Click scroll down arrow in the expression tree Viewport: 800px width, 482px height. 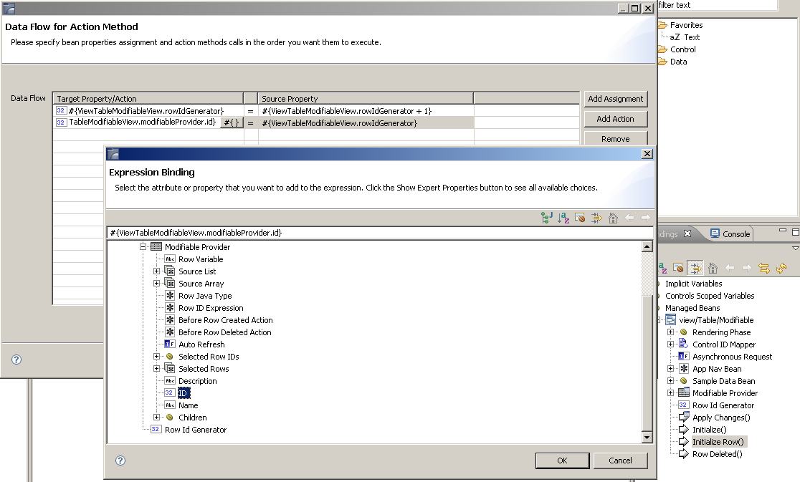[x=647, y=437]
